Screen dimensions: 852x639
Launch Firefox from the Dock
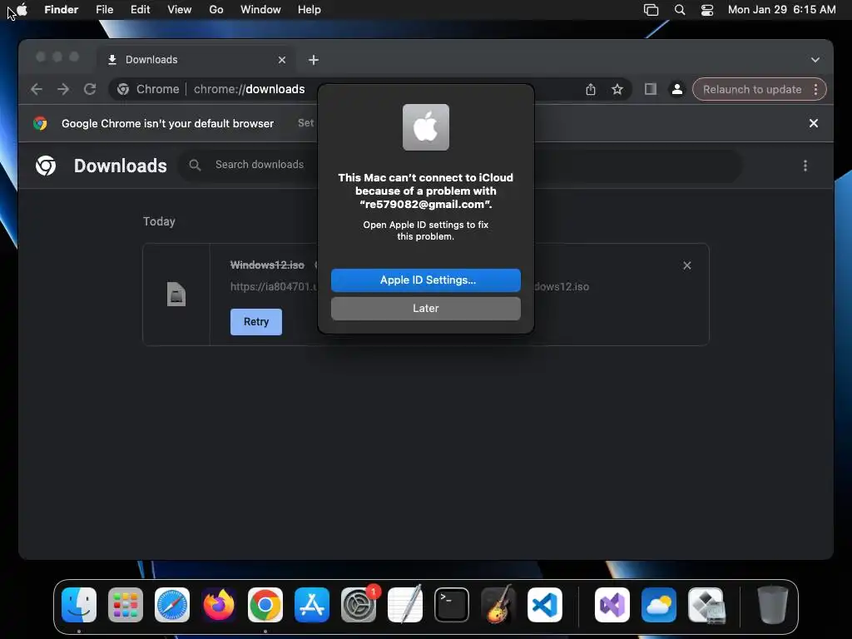219,605
